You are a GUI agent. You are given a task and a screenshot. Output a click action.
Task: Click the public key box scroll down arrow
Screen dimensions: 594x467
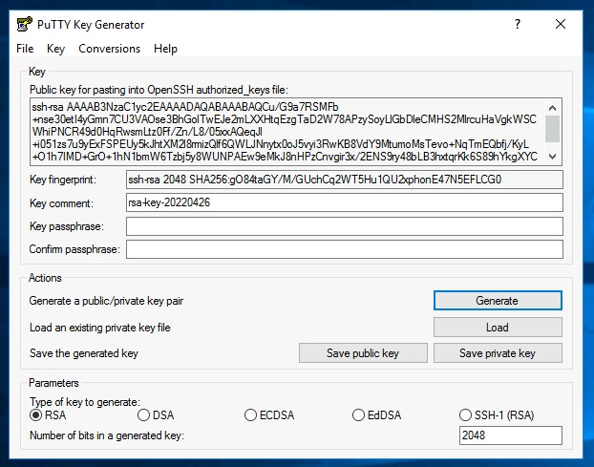click(553, 157)
